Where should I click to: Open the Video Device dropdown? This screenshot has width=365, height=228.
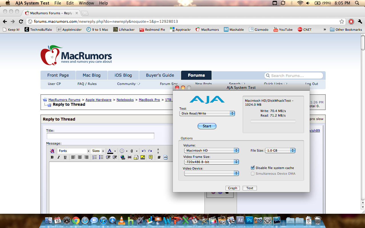pos(211,173)
